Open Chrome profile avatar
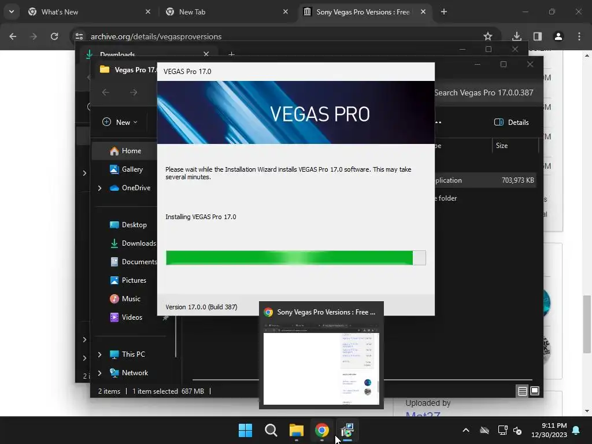 [x=558, y=36]
